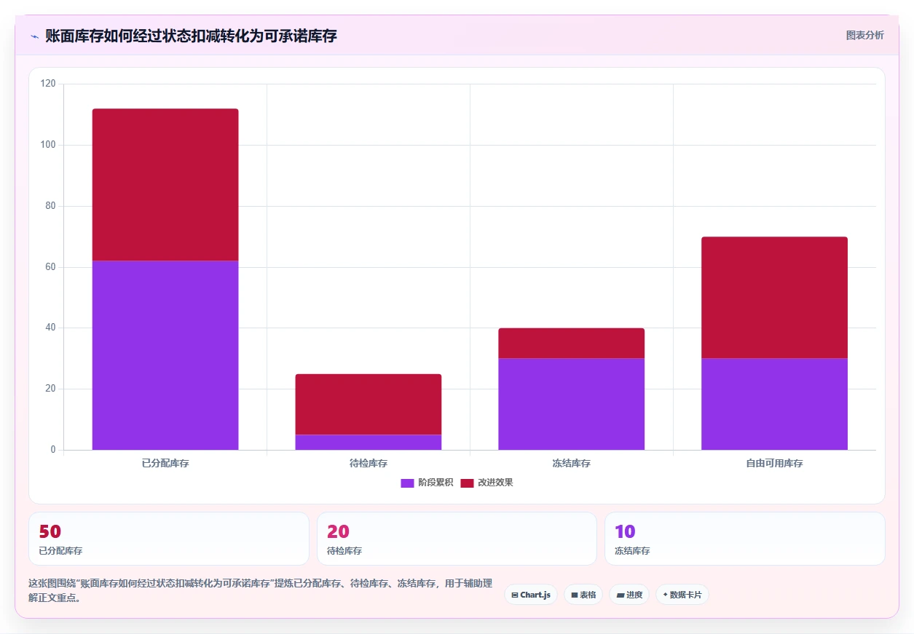The image size is (914, 634).
Task: Click the purple segment of the 待检库存 bar
Action: (x=369, y=443)
